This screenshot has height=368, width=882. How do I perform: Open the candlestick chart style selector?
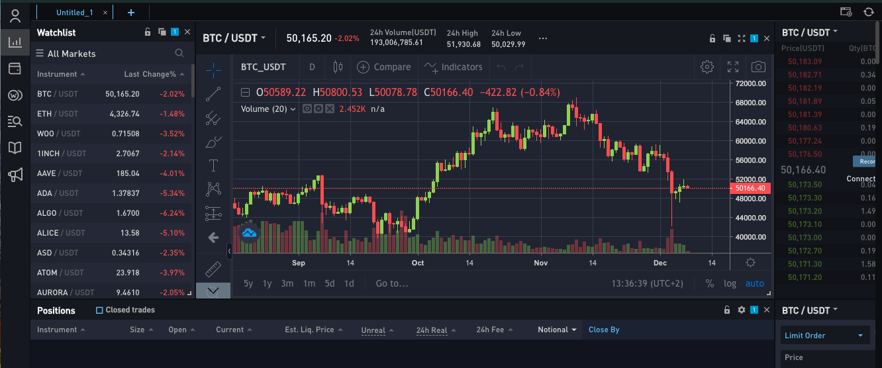[x=338, y=67]
